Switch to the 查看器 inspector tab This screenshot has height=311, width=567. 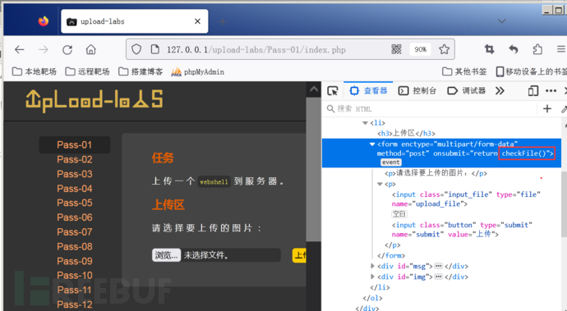[369, 90]
